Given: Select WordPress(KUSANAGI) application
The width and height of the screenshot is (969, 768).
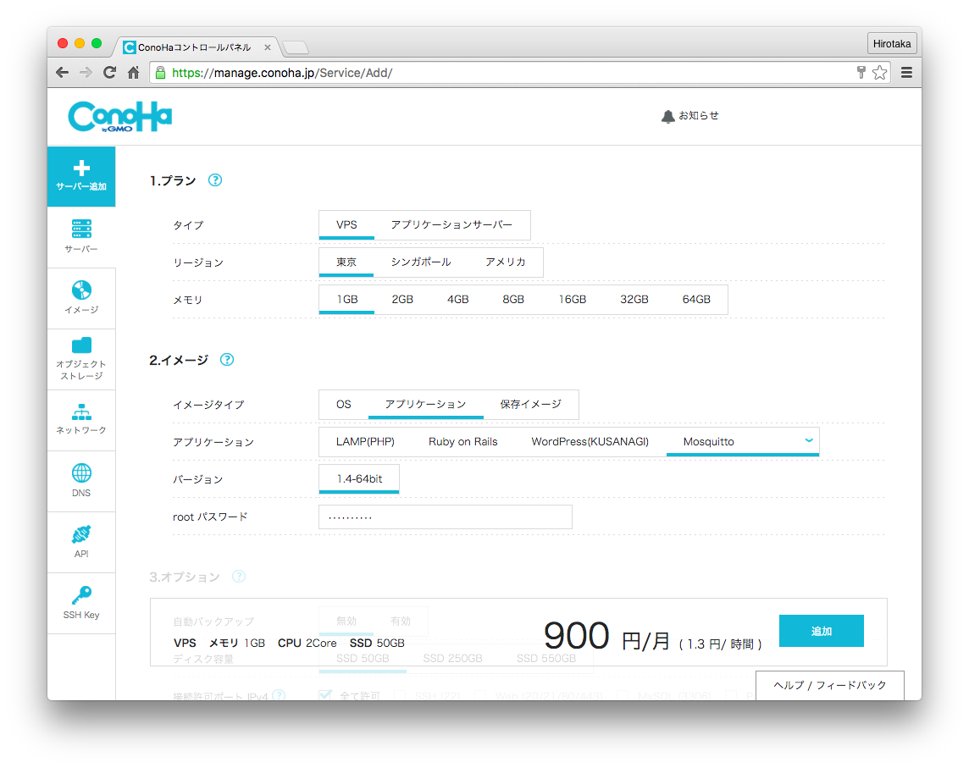Looking at the screenshot, I should [590, 442].
